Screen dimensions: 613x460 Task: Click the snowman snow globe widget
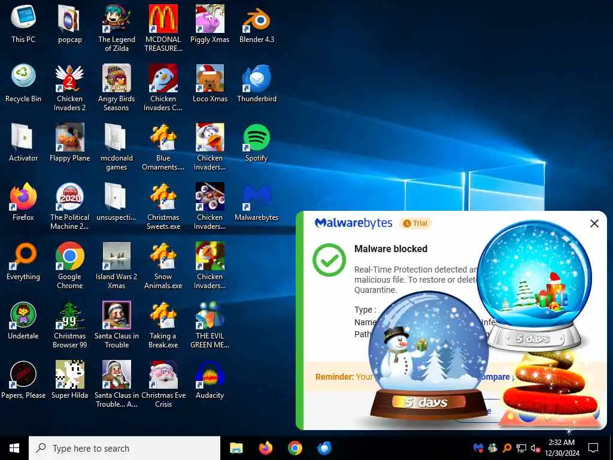(429, 355)
